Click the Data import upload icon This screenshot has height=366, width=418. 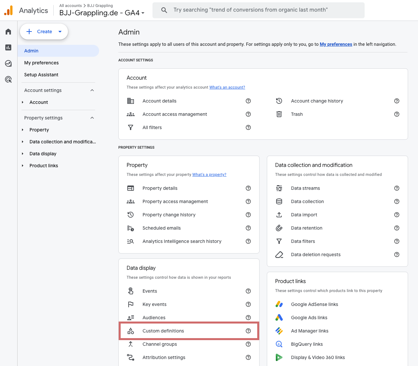point(279,215)
